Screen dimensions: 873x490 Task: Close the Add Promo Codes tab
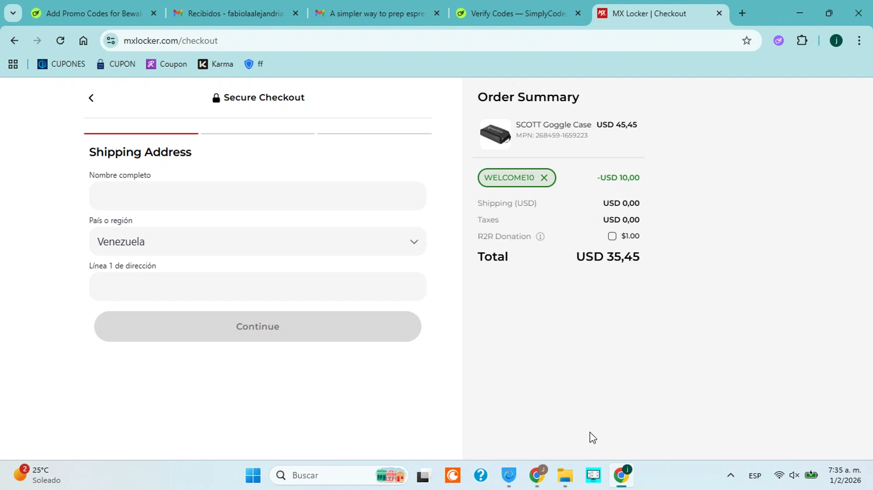click(x=154, y=13)
